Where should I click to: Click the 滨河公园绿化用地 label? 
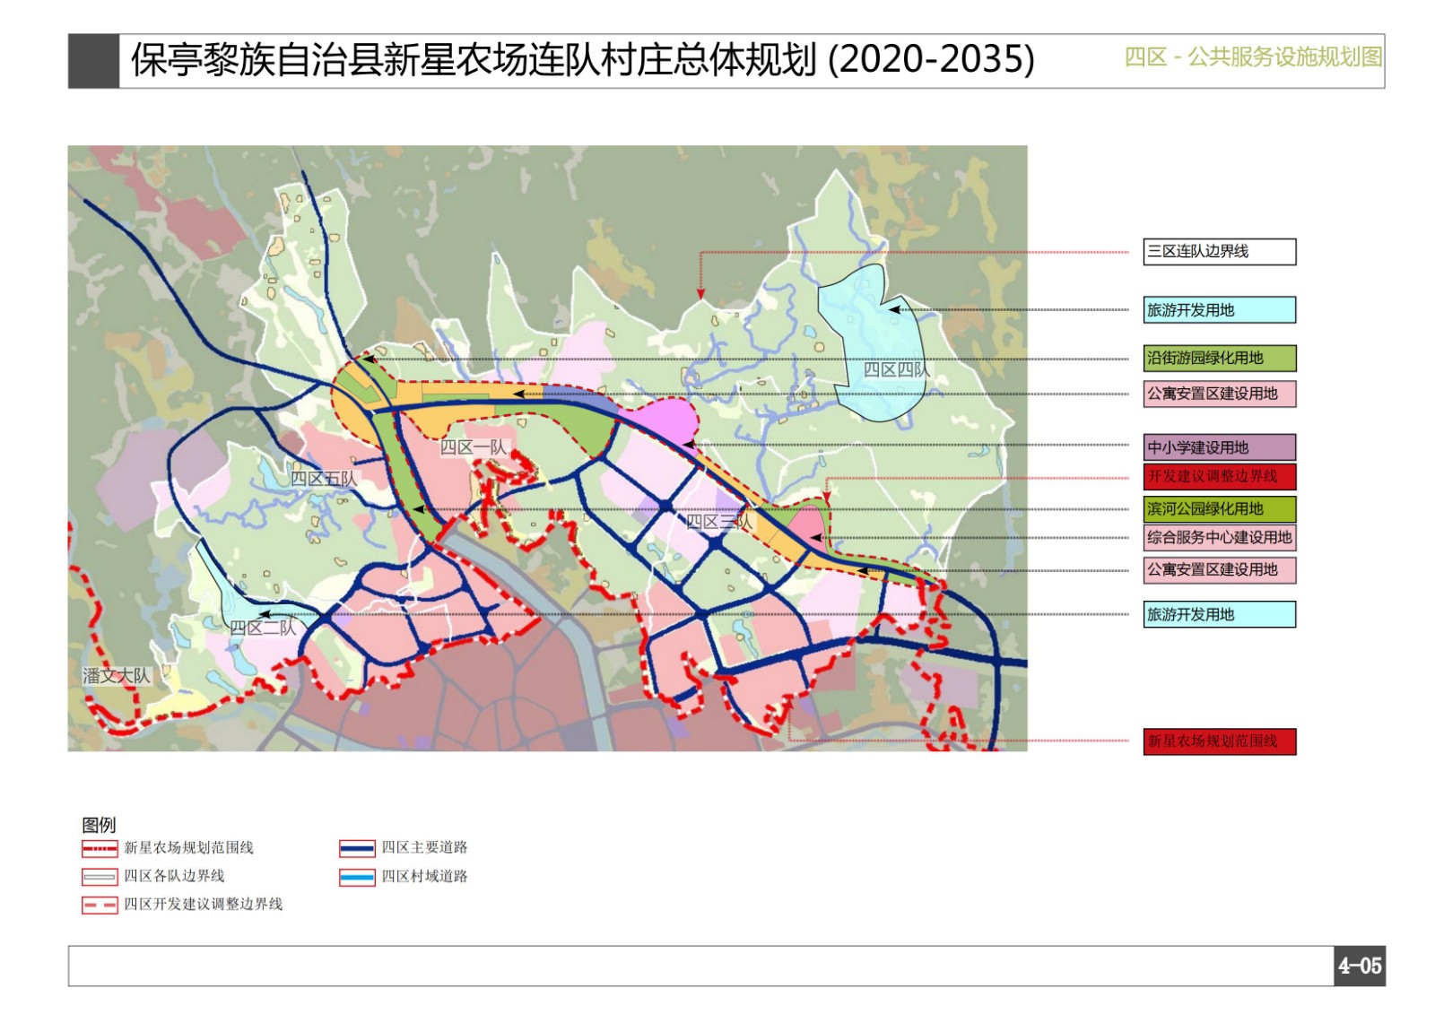pos(1219,509)
